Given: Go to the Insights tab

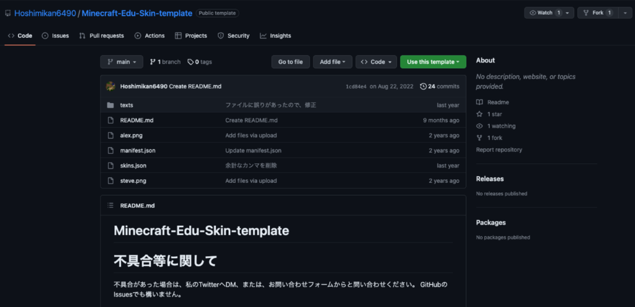Looking at the screenshot, I should (275, 36).
